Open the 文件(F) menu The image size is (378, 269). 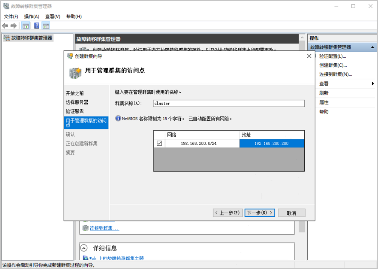pyautogui.click(x=11, y=17)
